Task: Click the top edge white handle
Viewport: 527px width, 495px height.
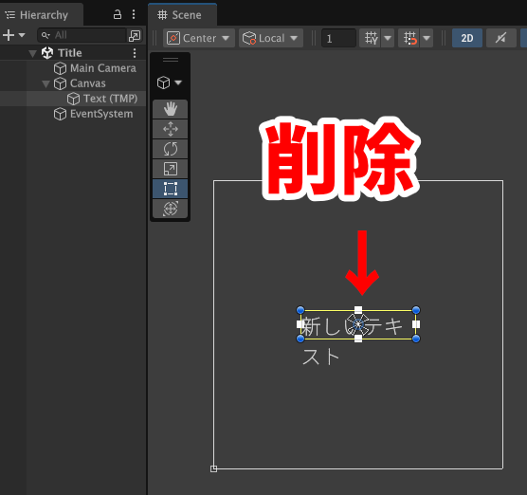Action: pyautogui.click(x=358, y=310)
